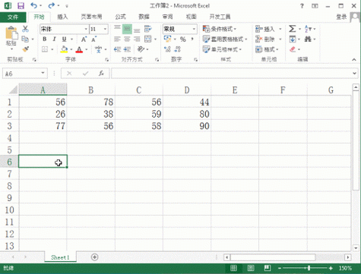Click the AutoSum sigma icon
Viewport: 361px width, 274px height.
(x=292, y=29)
